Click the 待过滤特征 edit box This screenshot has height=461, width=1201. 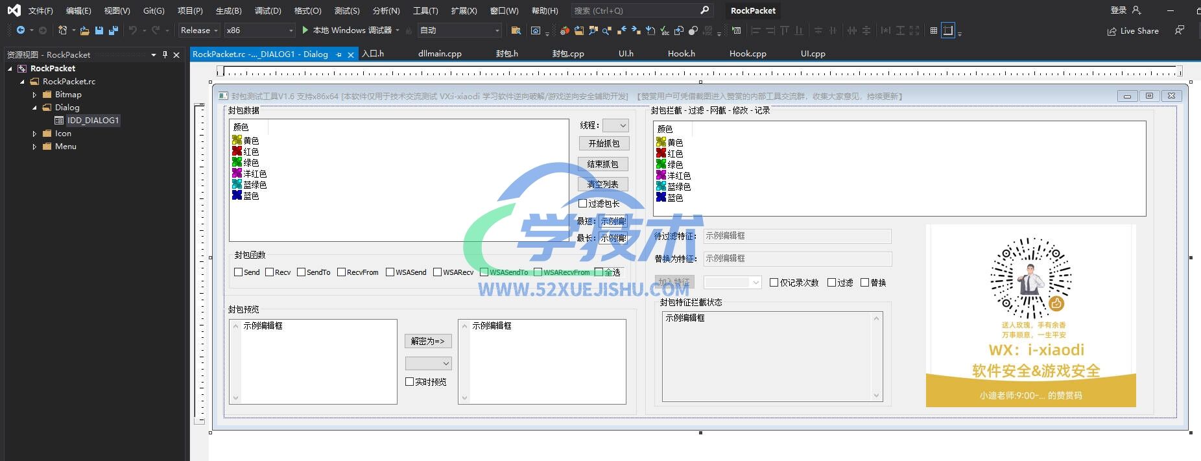coord(797,236)
